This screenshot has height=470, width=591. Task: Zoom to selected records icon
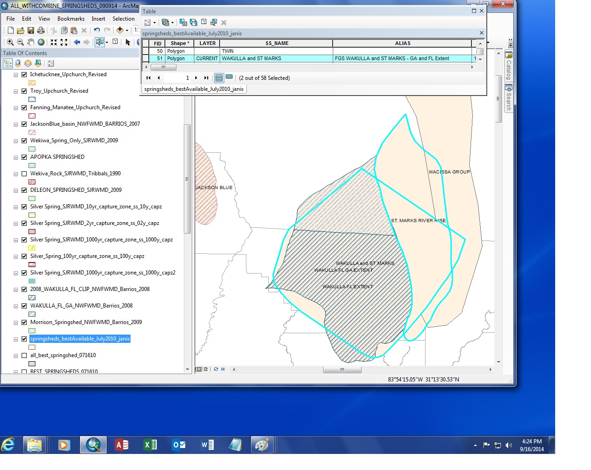coord(214,22)
